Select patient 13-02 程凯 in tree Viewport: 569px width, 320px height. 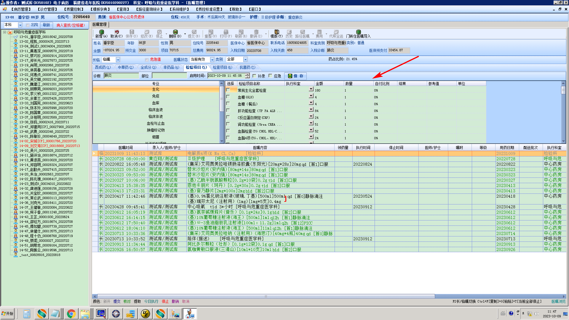(x=44, y=41)
